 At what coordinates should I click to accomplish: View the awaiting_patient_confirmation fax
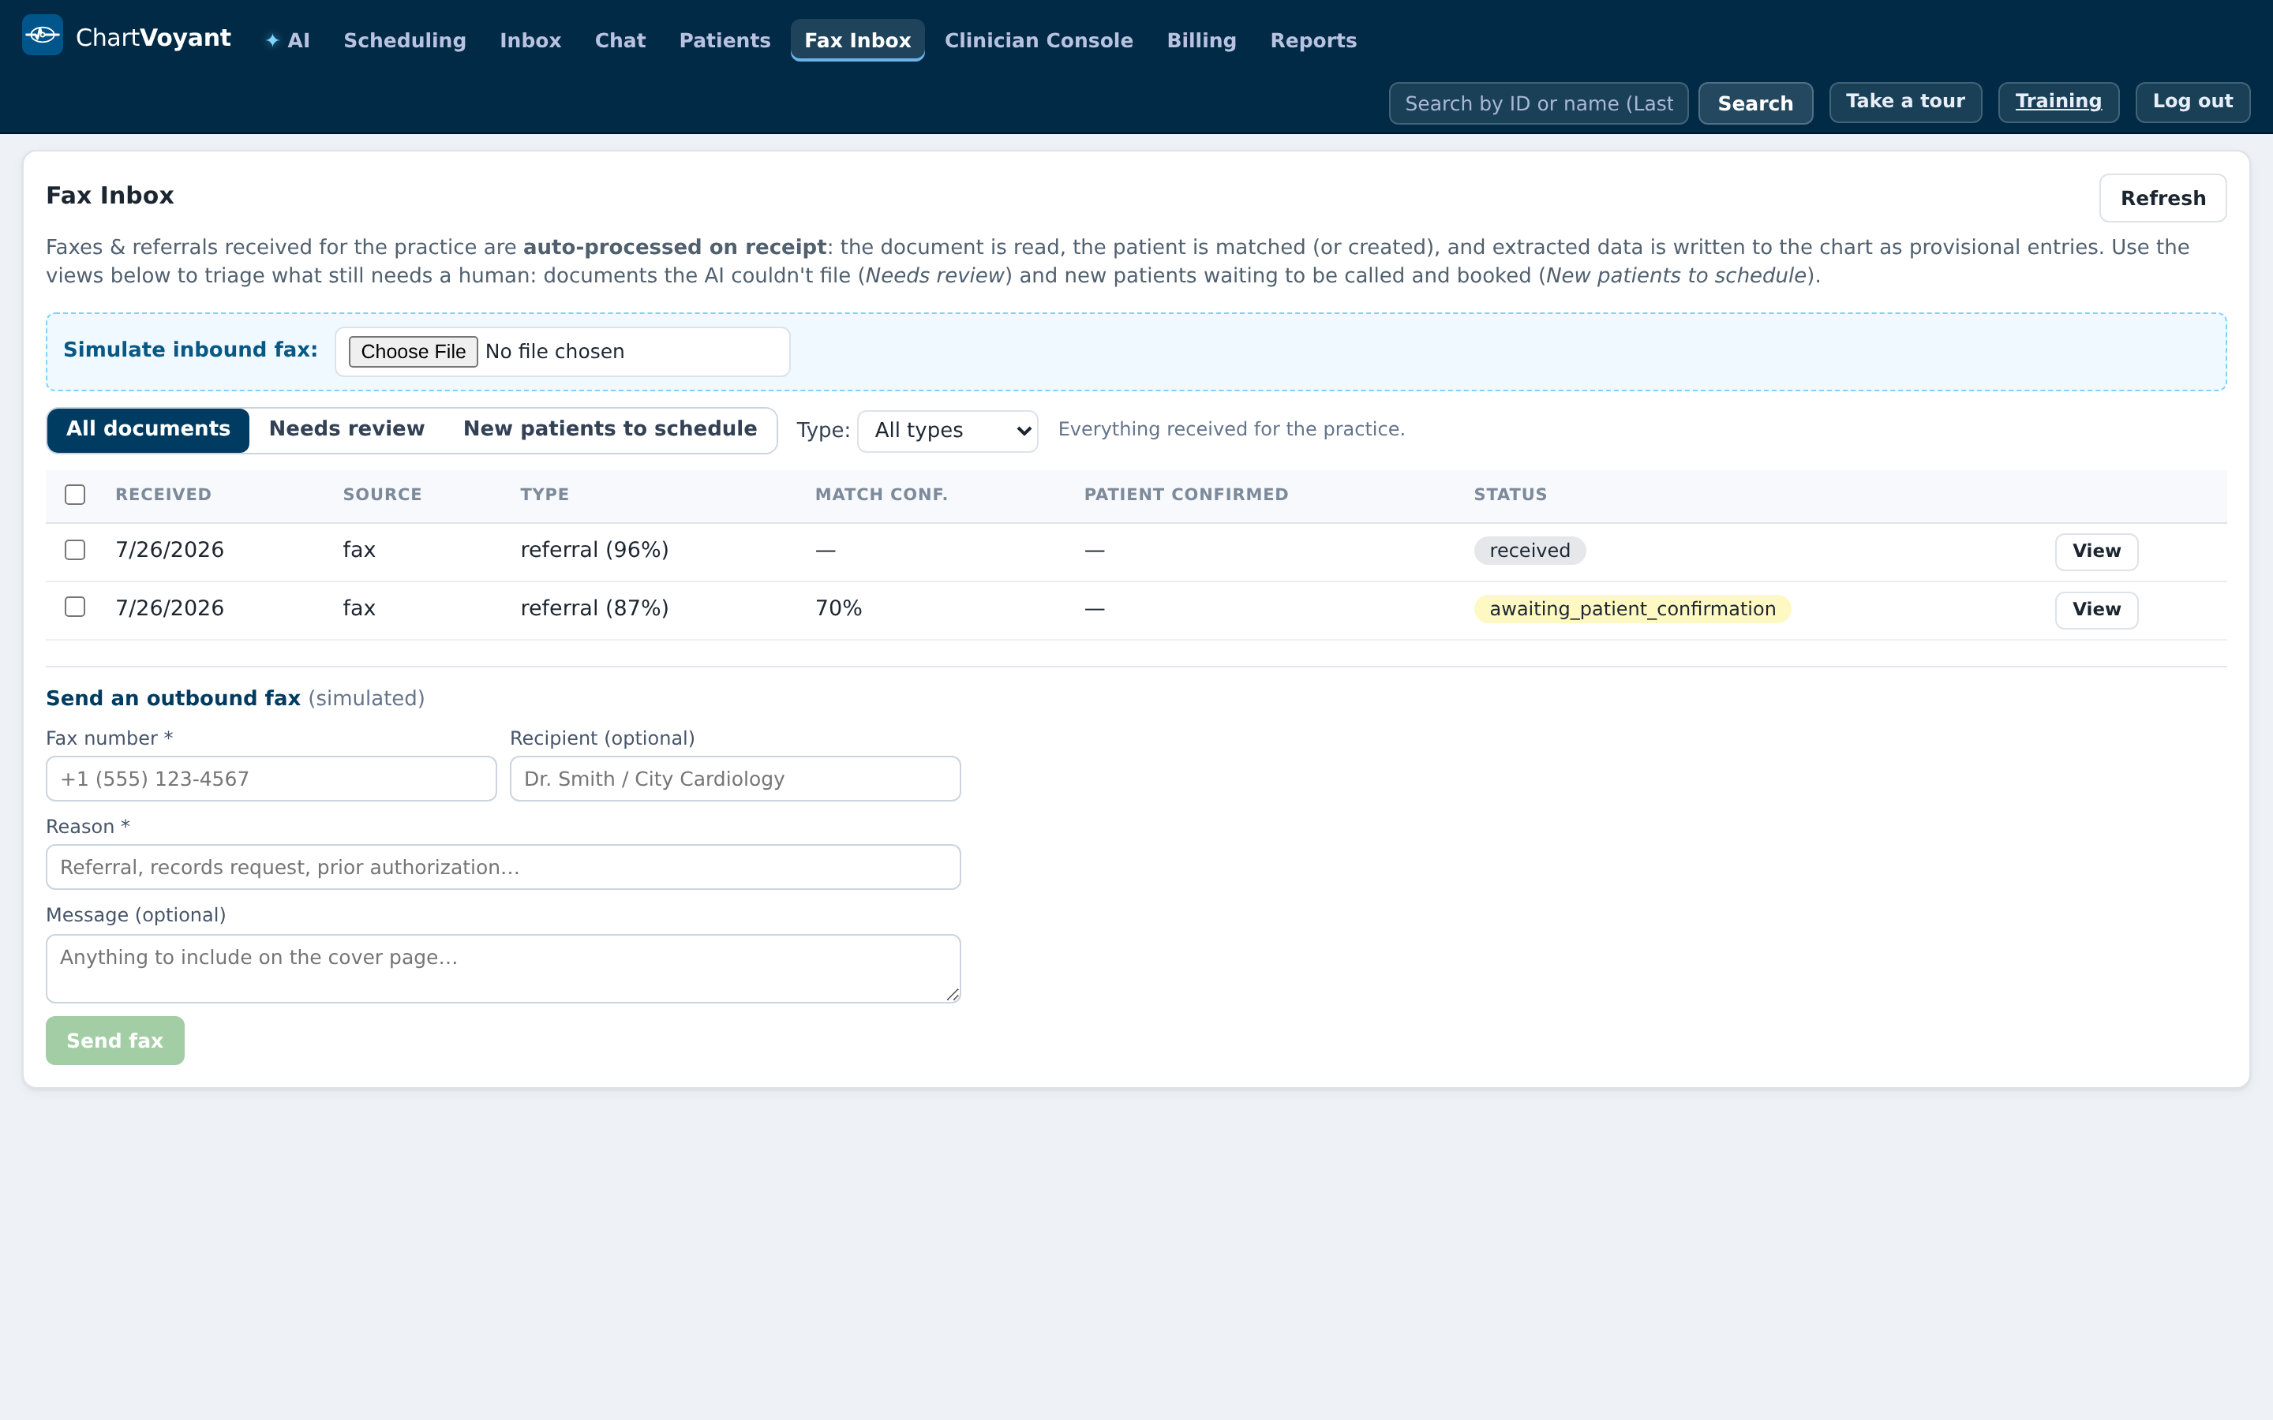click(x=2096, y=610)
